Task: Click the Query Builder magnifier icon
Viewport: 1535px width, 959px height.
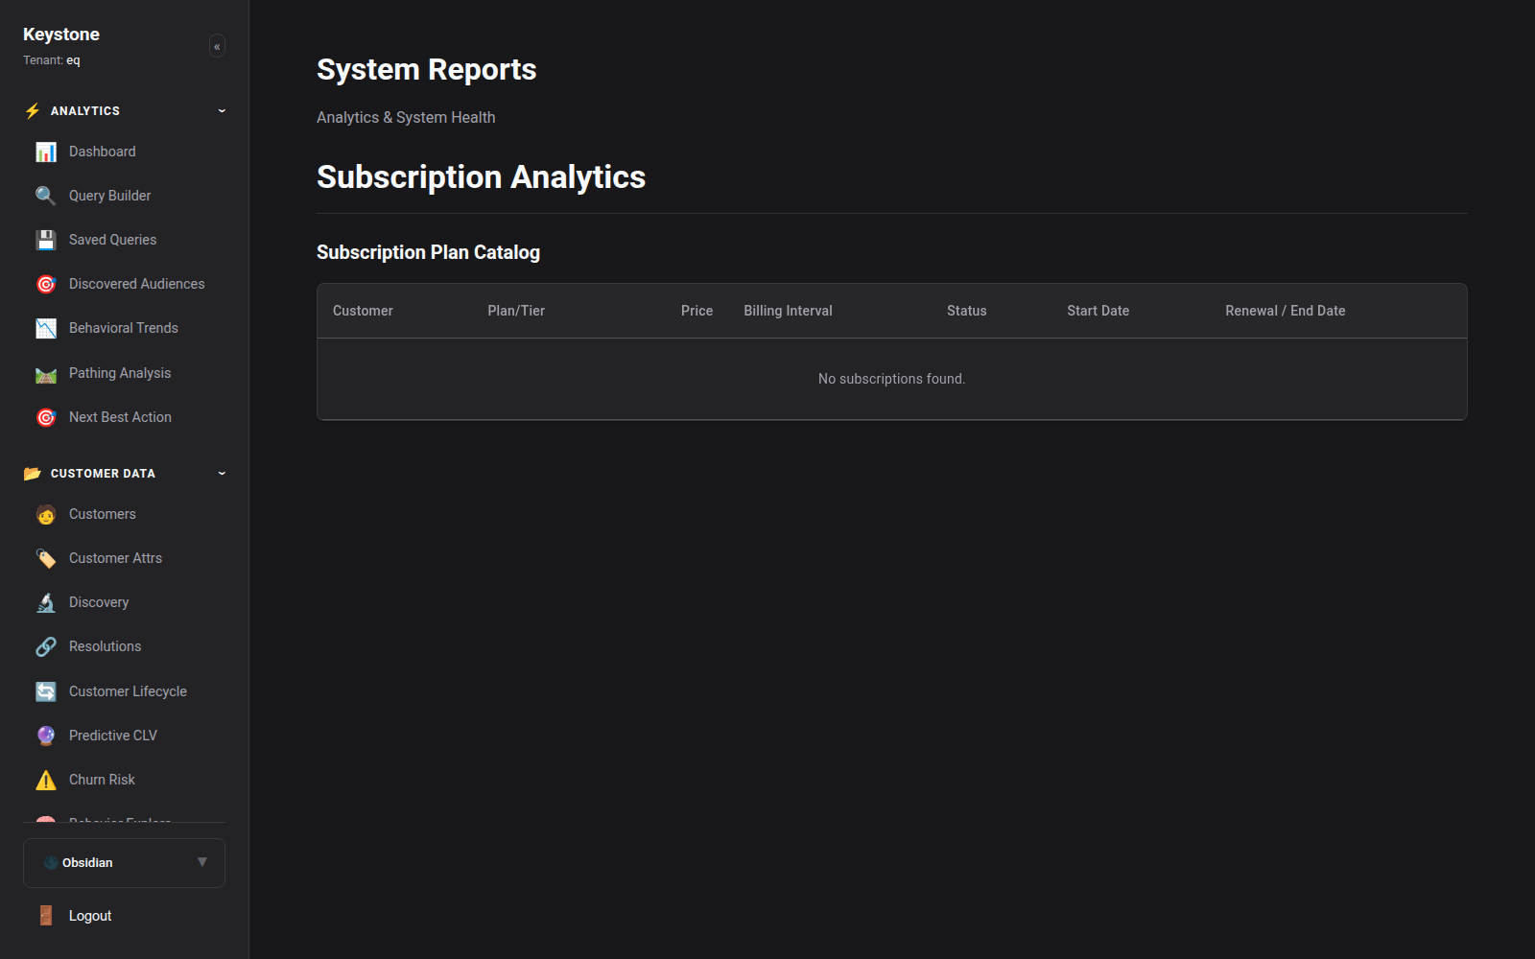Action: (x=46, y=197)
